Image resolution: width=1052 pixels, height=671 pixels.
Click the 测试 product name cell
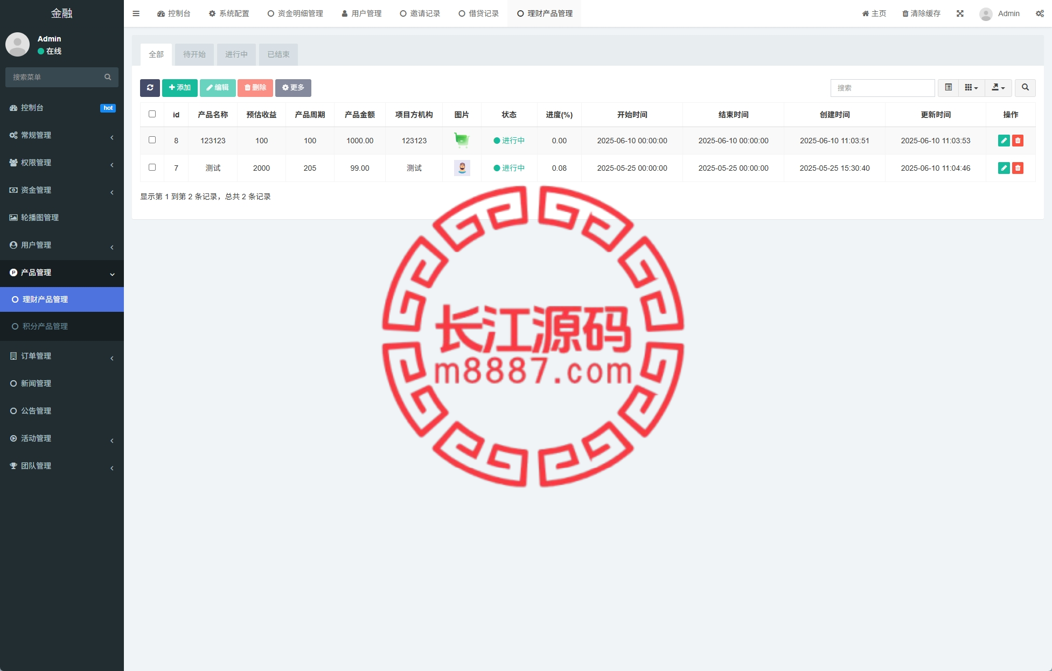click(x=213, y=168)
